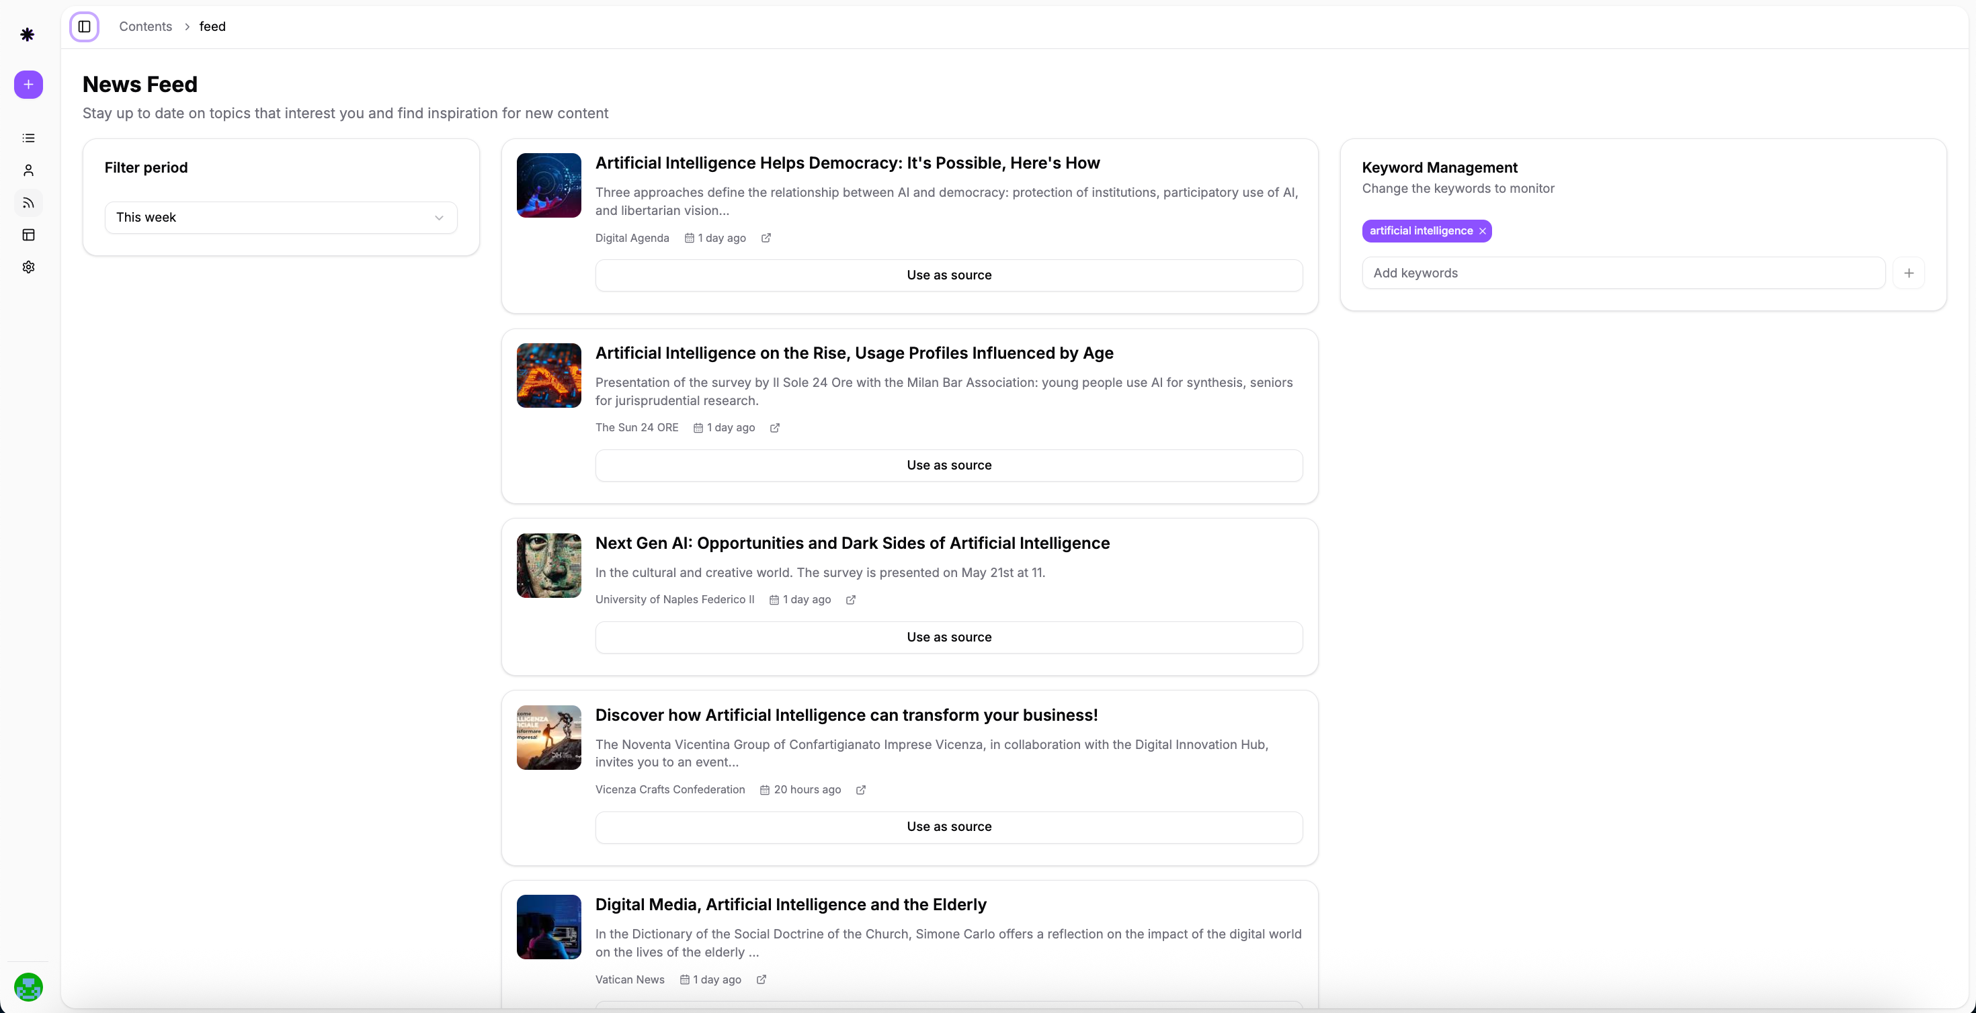Image resolution: width=1976 pixels, height=1013 pixels.
Task: Click the green user avatar
Action: [x=28, y=987]
